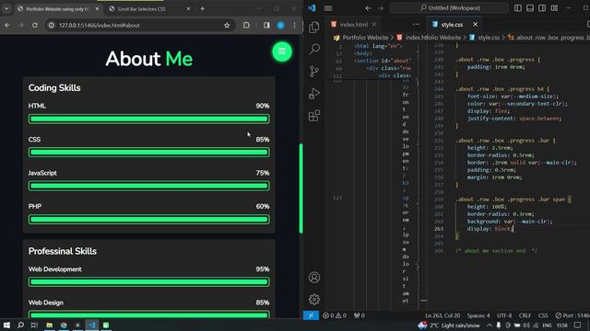590x331 pixels.
Task: Open the Run and Debug view
Action: pyautogui.click(x=314, y=94)
